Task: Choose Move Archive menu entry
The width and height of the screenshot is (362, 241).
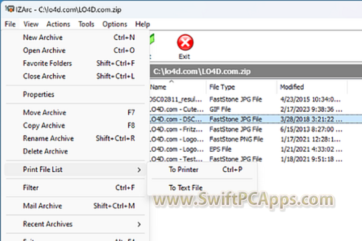Action: pyautogui.click(x=75, y=112)
